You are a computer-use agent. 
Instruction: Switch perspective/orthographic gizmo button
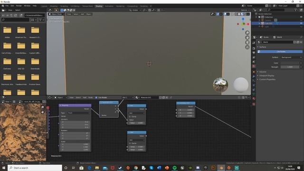tap(247, 47)
